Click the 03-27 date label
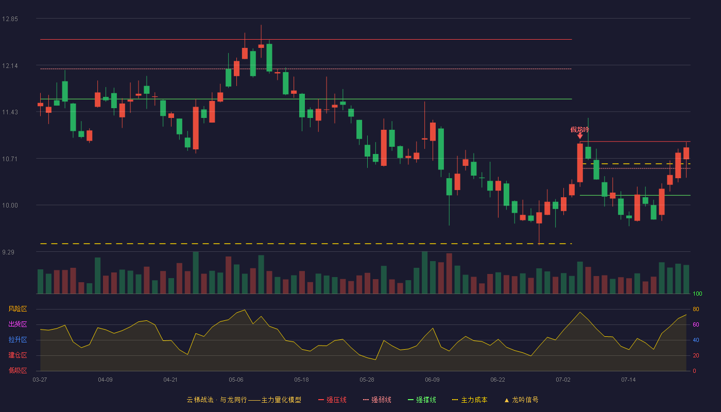721x412 pixels. (x=40, y=380)
